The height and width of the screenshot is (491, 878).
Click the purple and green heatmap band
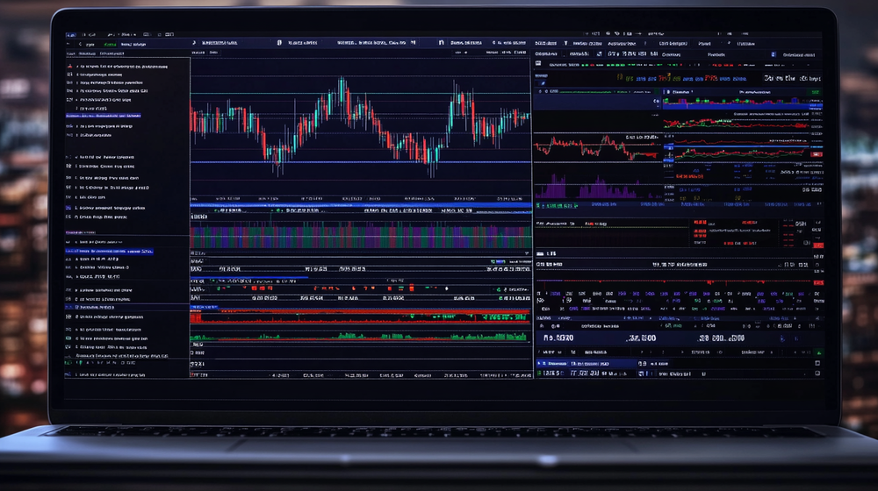pyautogui.click(x=360, y=235)
